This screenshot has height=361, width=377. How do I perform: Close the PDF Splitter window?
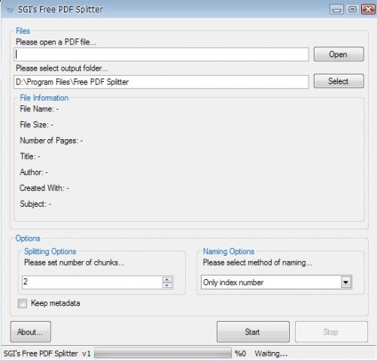point(368,10)
